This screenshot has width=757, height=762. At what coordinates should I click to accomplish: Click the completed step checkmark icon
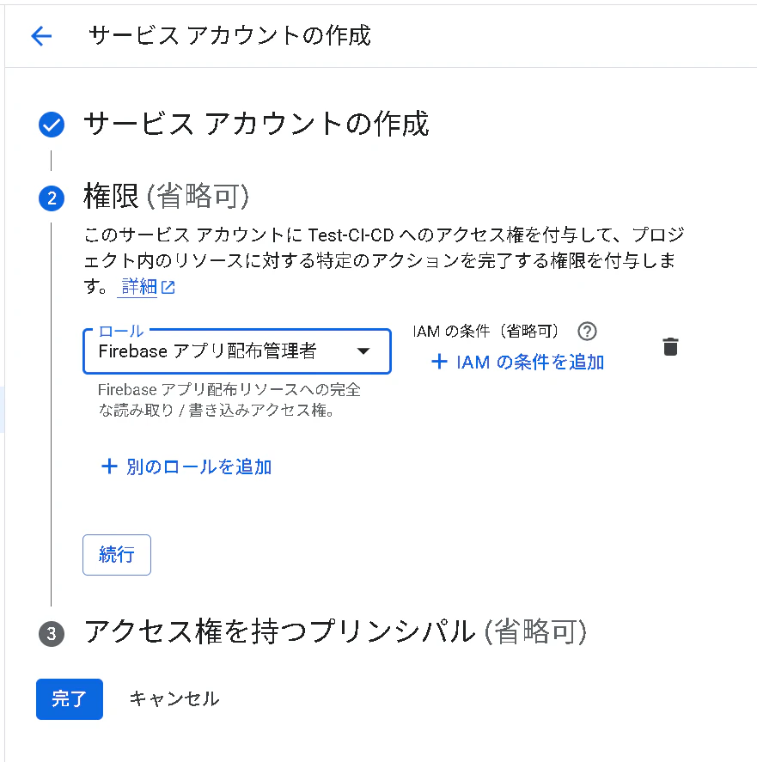(52, 125)
